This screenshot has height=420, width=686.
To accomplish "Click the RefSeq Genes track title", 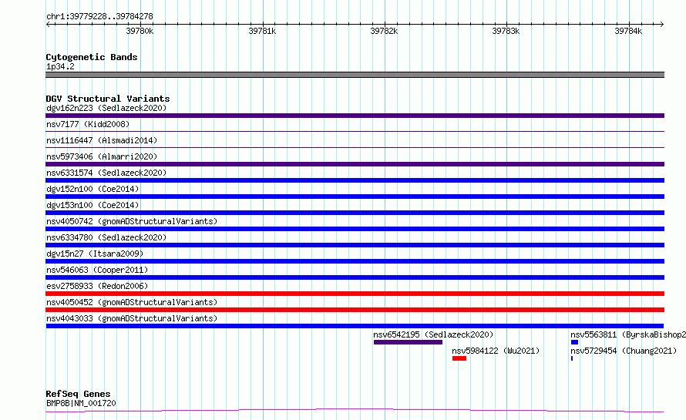I will point(78,394).
